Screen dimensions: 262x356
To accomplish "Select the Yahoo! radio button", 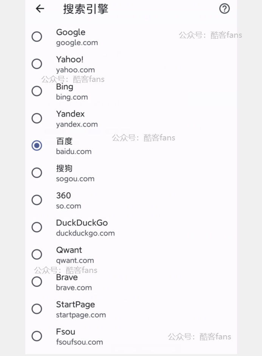I will [37, 64].
